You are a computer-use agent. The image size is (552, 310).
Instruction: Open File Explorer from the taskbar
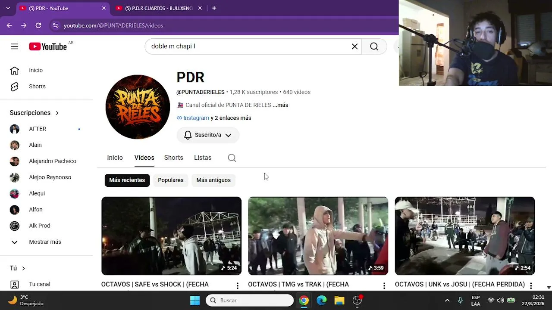[339, 301]
